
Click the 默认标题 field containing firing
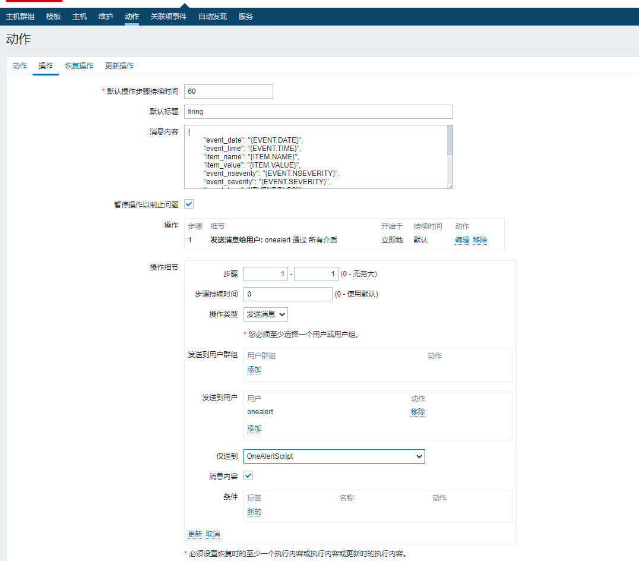(318, 112)
